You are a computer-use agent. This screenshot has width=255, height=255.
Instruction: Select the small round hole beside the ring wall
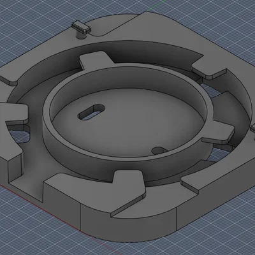tap(159, 150)
